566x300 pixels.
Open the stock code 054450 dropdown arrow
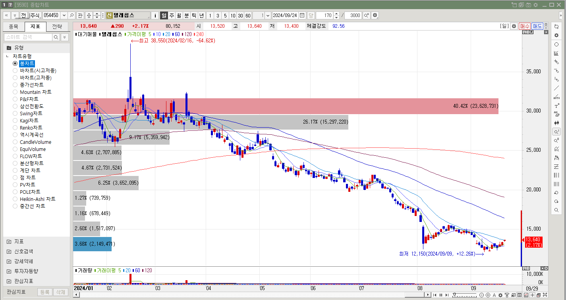click(64, 15)
